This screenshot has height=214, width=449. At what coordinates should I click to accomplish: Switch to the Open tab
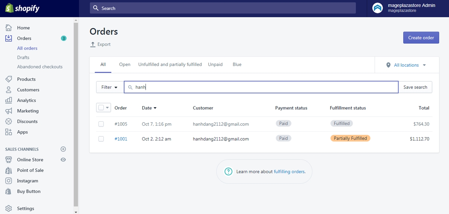125,64
